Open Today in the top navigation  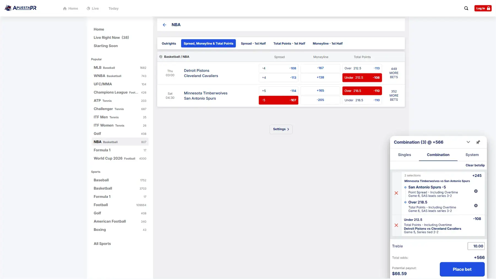pyautogui.click(x=113, y=9)
